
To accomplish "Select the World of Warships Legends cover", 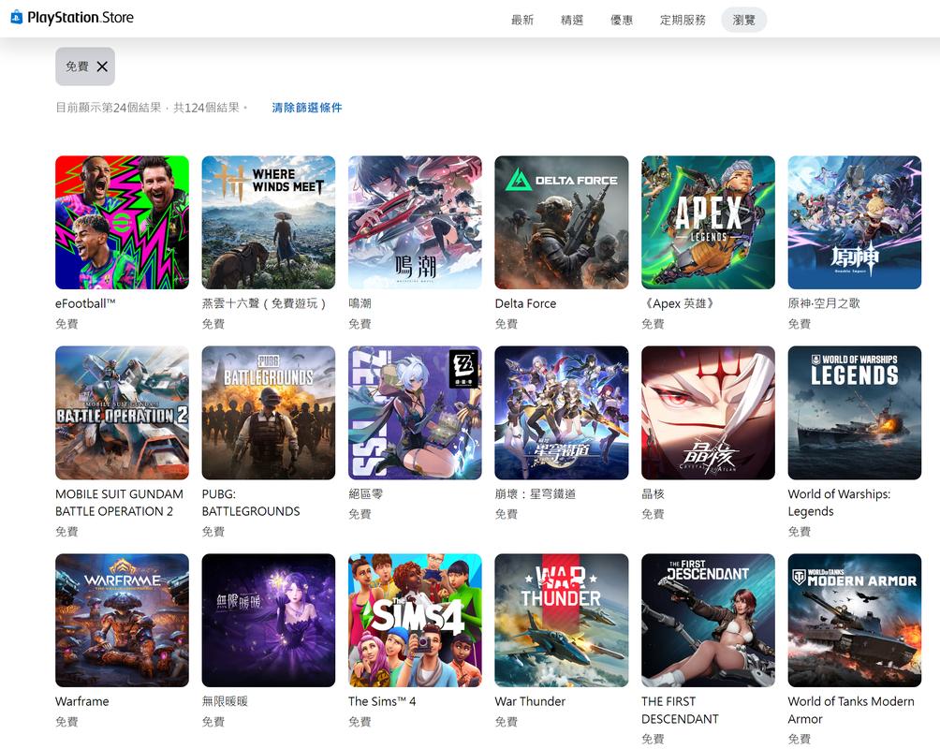I will click(x=854, y=413).
